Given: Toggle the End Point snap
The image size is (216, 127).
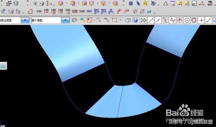Looking at the screenshot, I should (x=151, y=20).
